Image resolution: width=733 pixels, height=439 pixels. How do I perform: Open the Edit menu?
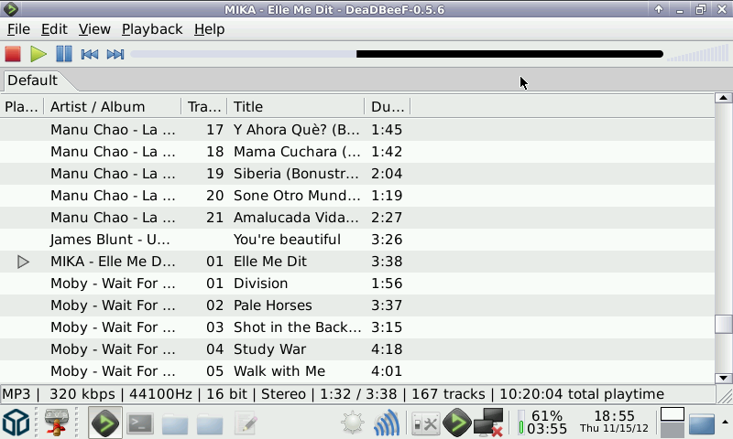(x=54, y=29)
